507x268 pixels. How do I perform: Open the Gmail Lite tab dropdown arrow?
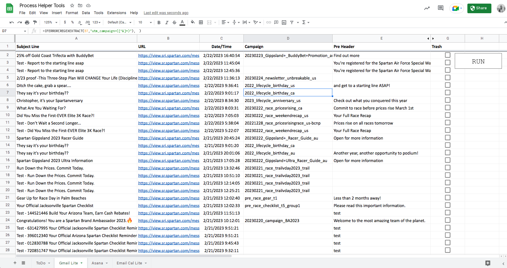tap(81, 263)
